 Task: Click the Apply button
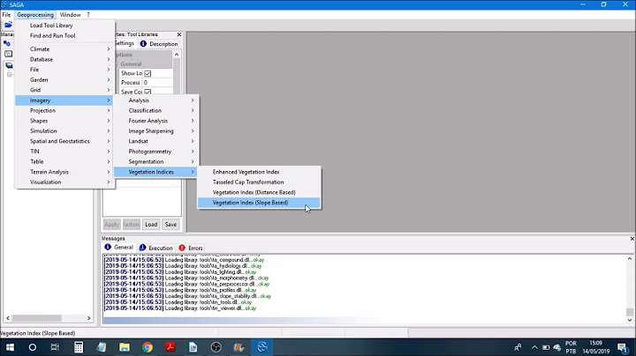[x=111, y=224]
